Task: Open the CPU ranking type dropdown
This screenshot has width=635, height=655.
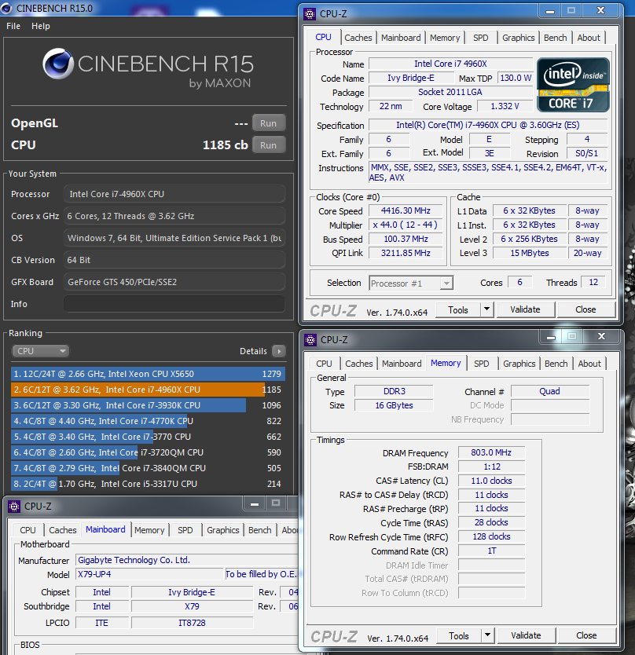Action: point(40,351)
